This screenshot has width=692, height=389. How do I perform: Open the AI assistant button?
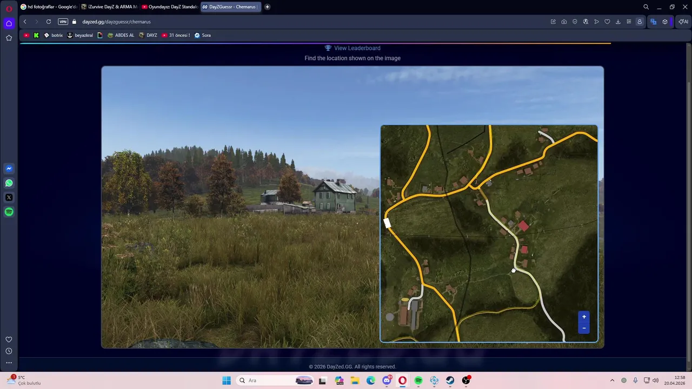click(x=683, y=22)
